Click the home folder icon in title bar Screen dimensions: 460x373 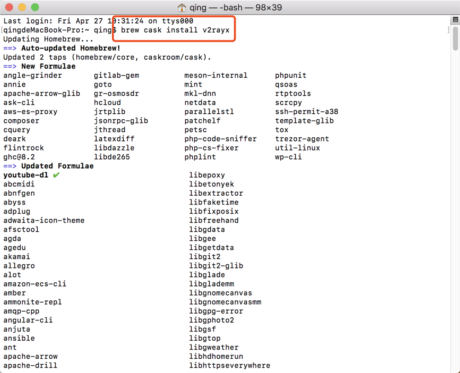[182, 7]
